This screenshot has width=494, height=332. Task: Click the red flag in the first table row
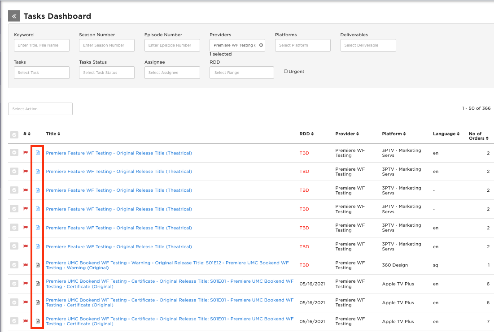coord(26,153)
